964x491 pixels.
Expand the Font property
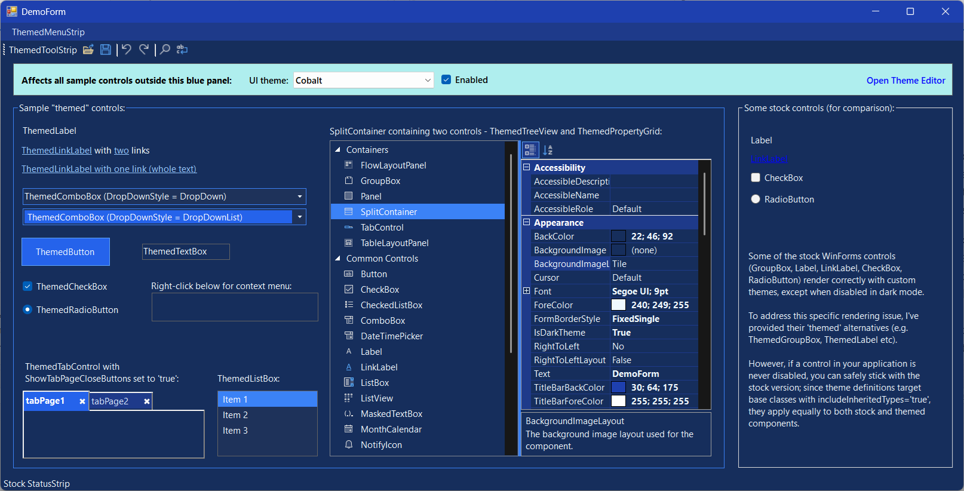[x=527, y=291]
